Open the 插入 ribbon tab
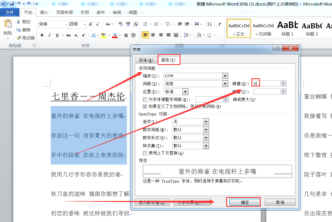This screenshot has height=222, width=332. [44, 12]
